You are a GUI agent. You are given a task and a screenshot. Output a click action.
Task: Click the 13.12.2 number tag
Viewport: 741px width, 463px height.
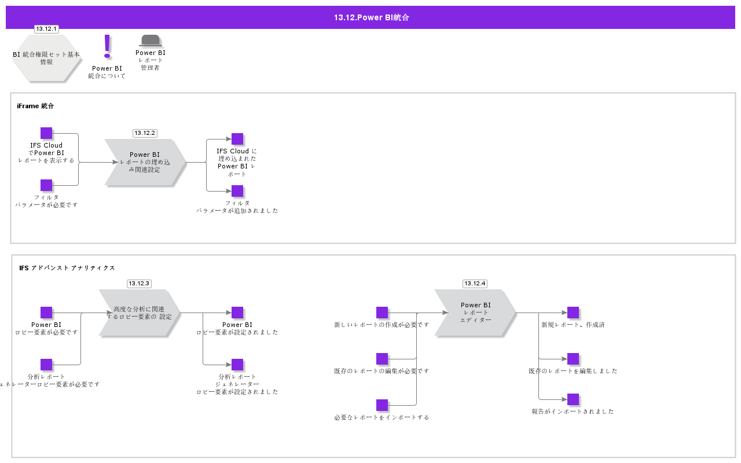[145, 133]
